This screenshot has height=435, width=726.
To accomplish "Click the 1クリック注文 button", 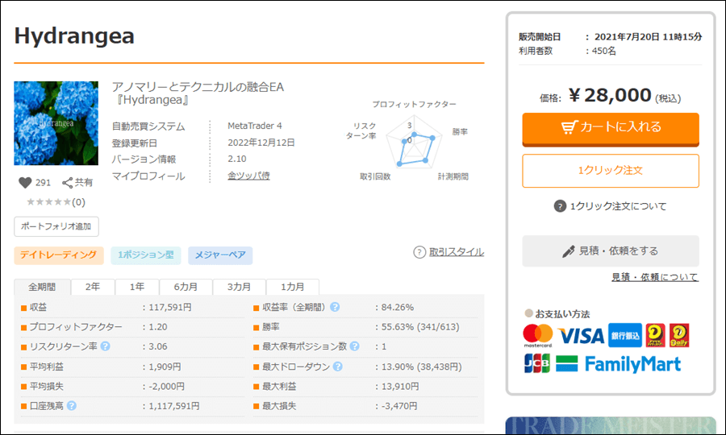I will (611, 171).
